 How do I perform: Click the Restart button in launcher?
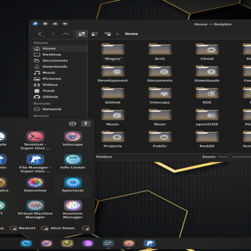tap(23, 228)
